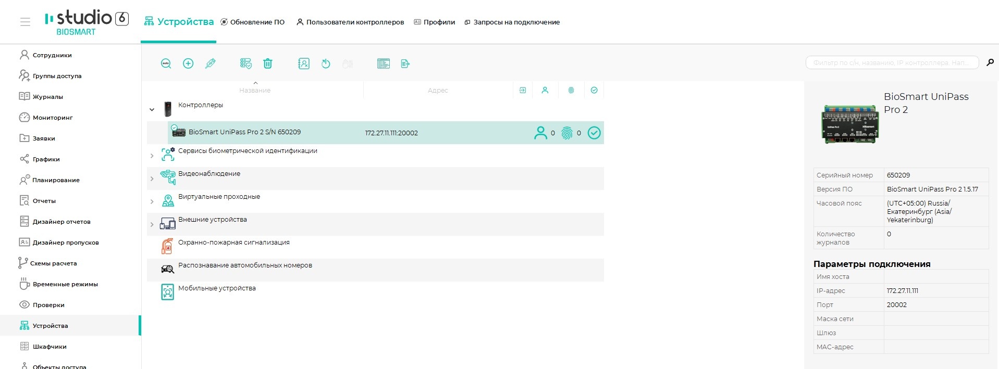Click the export document toolbar icon
This screenshot has height=369, width=999.
405,63
